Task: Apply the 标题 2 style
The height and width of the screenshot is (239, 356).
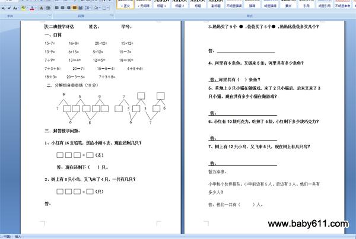Action: 180,4
